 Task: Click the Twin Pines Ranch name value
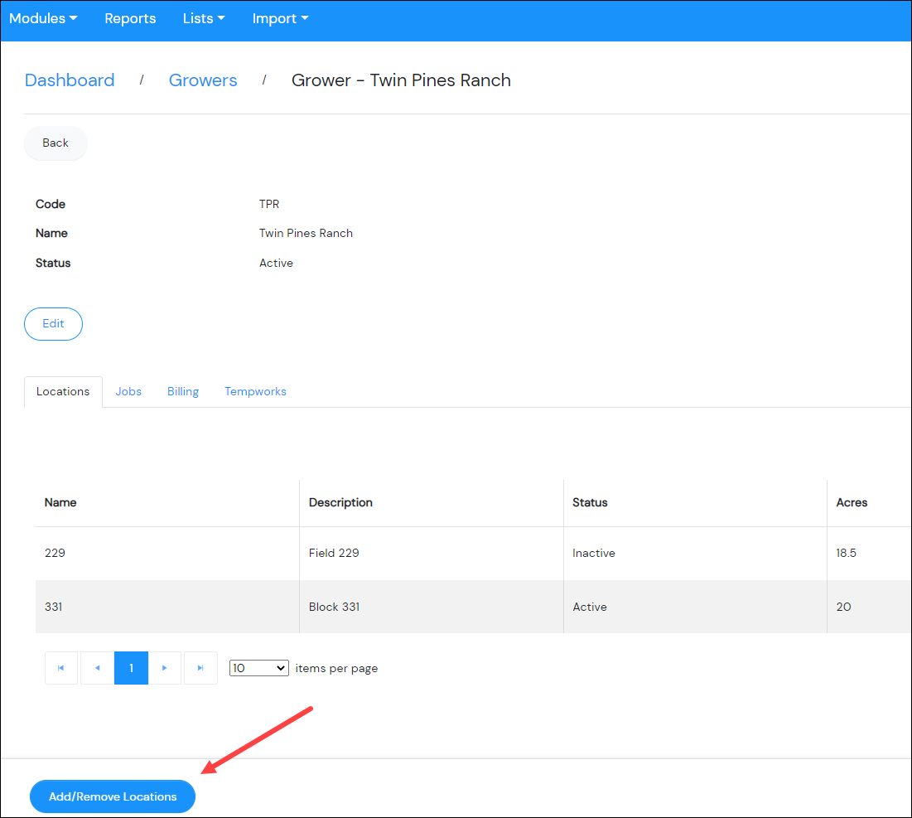point(306,233)
